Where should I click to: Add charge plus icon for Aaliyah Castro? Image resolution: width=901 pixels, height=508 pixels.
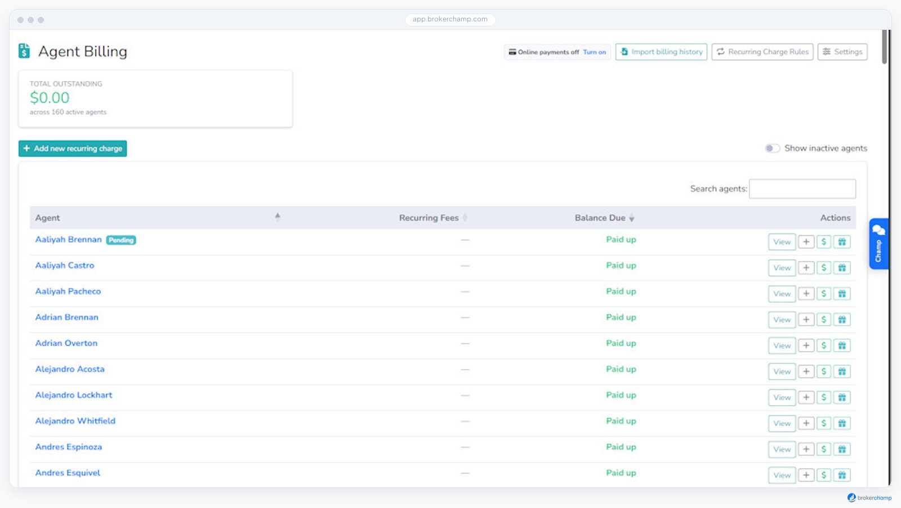click(806, 268)
